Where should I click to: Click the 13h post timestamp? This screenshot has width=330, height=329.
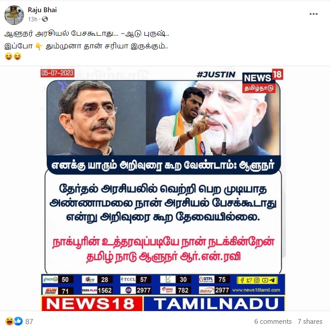tap(33, 19)
